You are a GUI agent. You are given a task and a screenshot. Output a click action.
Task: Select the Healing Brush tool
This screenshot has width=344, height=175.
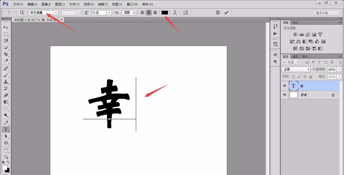[x=6, y=69]
